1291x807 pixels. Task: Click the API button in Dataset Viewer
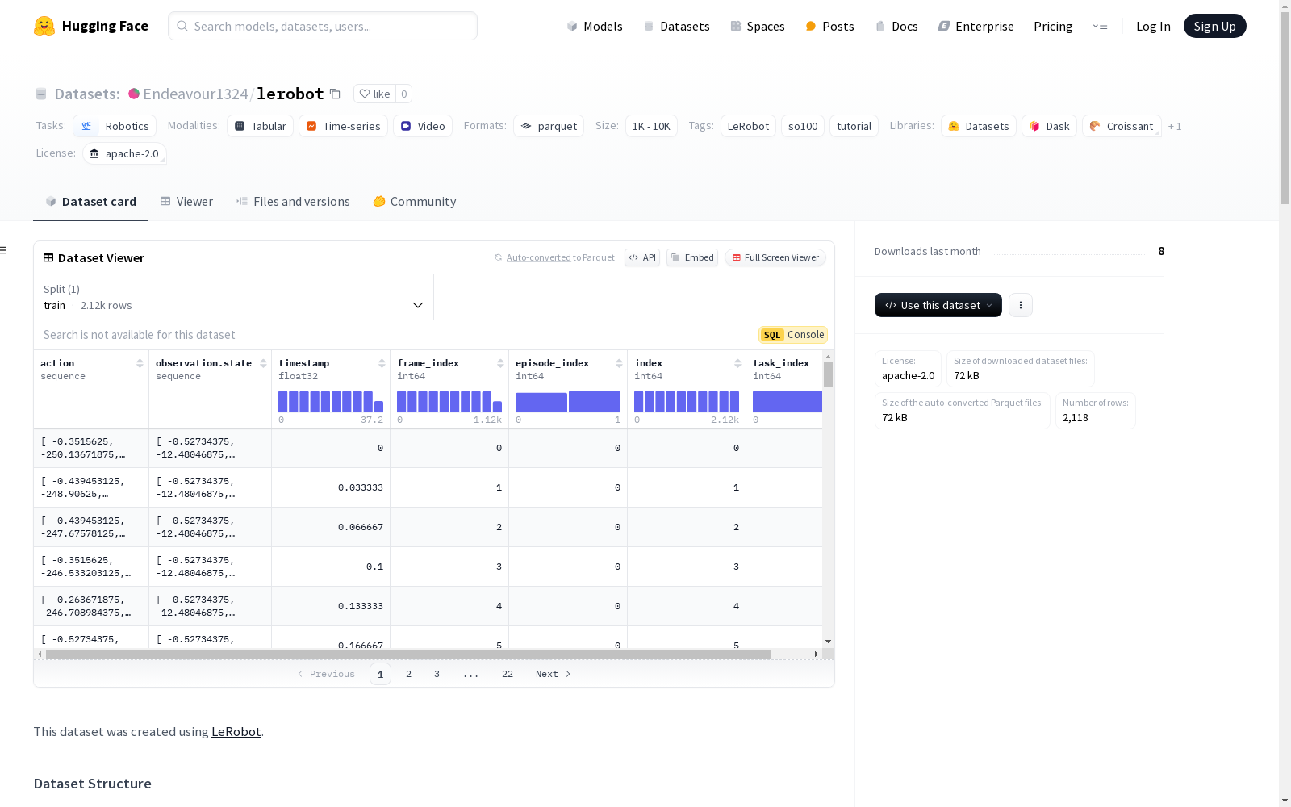(x=642, y=257)
